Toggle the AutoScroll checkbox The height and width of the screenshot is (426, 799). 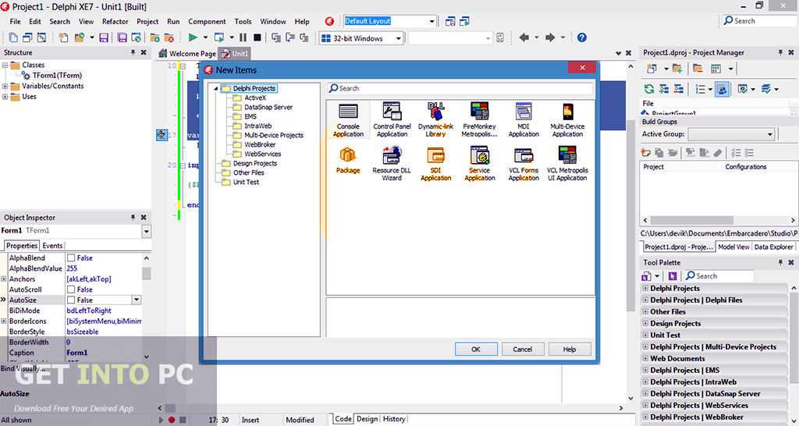click(x=71, y=289)
